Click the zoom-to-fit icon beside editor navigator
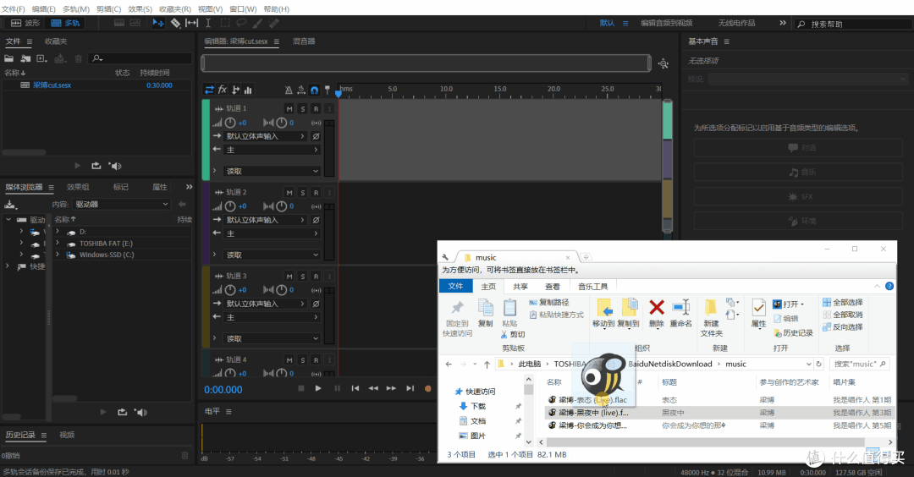Image resolution: width=914 pixels, height=477 pixels. click(x=663, y=64)
